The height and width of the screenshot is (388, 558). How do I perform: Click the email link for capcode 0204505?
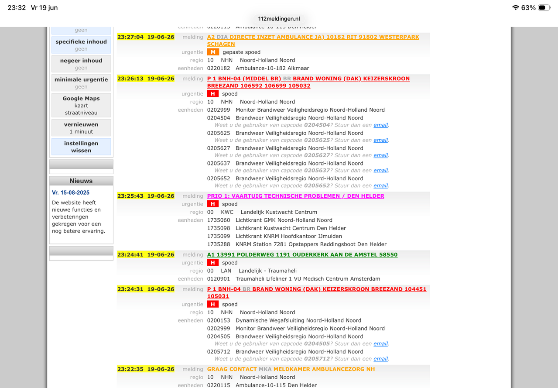(380, 343)
